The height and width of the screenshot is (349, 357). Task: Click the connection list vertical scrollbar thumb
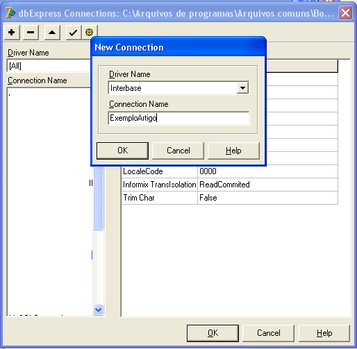99,198
